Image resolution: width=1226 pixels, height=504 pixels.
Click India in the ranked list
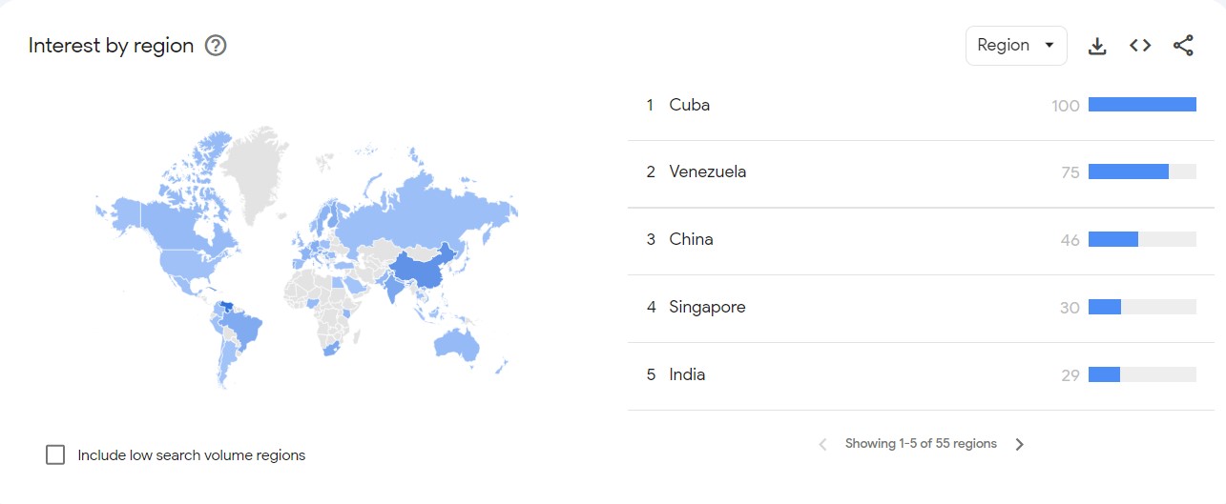687,375
